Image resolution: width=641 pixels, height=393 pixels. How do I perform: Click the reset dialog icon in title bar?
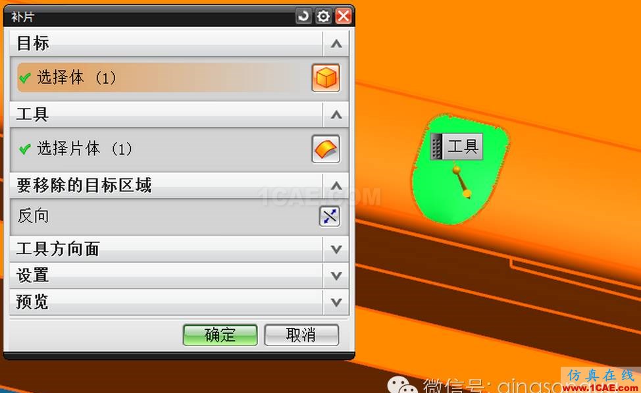(303, 16)
